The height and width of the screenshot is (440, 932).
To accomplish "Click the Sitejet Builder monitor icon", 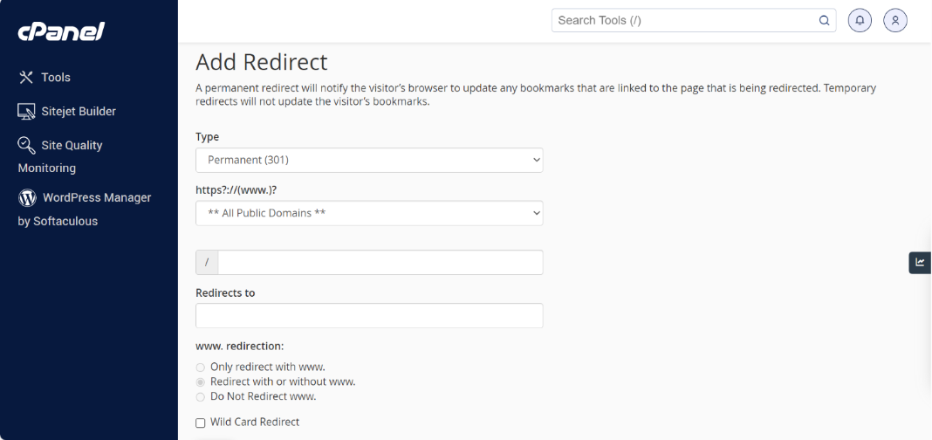I will pyautogui.click(x=26, y=112).
